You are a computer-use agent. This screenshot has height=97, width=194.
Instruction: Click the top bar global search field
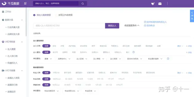[56, 4]
